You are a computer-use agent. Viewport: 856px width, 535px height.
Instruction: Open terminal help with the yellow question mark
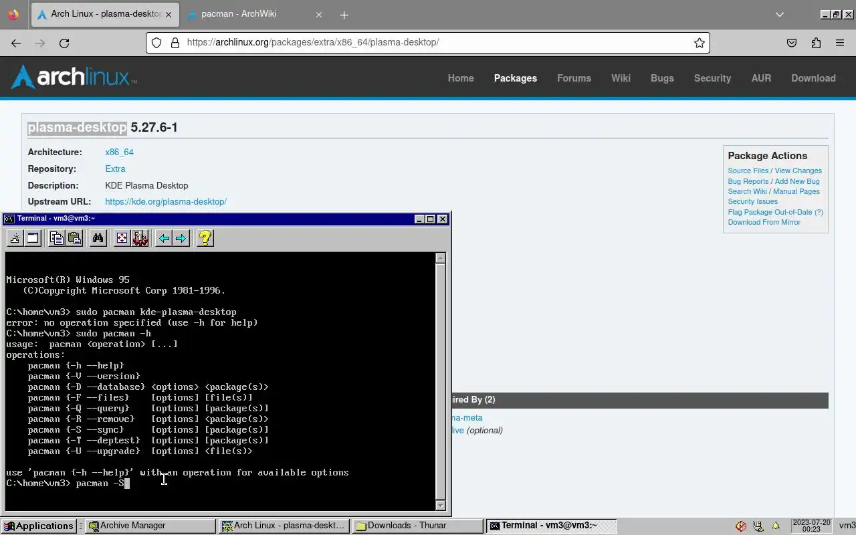(205, 238)
